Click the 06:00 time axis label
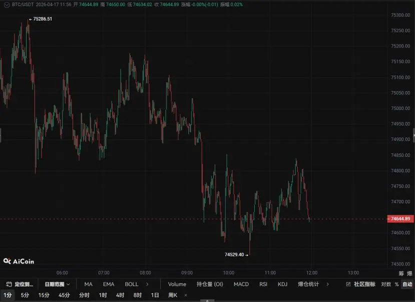Viewport: 415px width, 302px height. [x=62, y=272]
